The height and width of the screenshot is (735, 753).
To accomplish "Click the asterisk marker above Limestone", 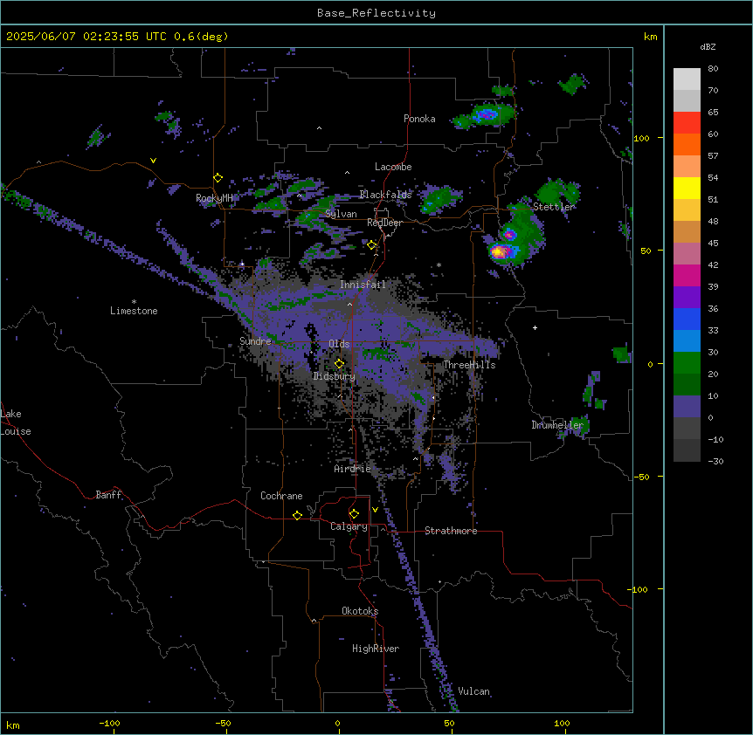I will pyautogui.click(x=134, y=302).
